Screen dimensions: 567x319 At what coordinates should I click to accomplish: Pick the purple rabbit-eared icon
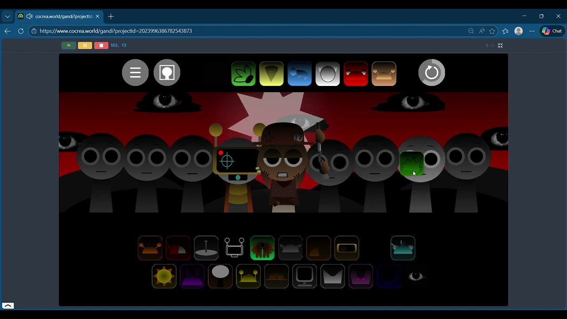[192, 276]
